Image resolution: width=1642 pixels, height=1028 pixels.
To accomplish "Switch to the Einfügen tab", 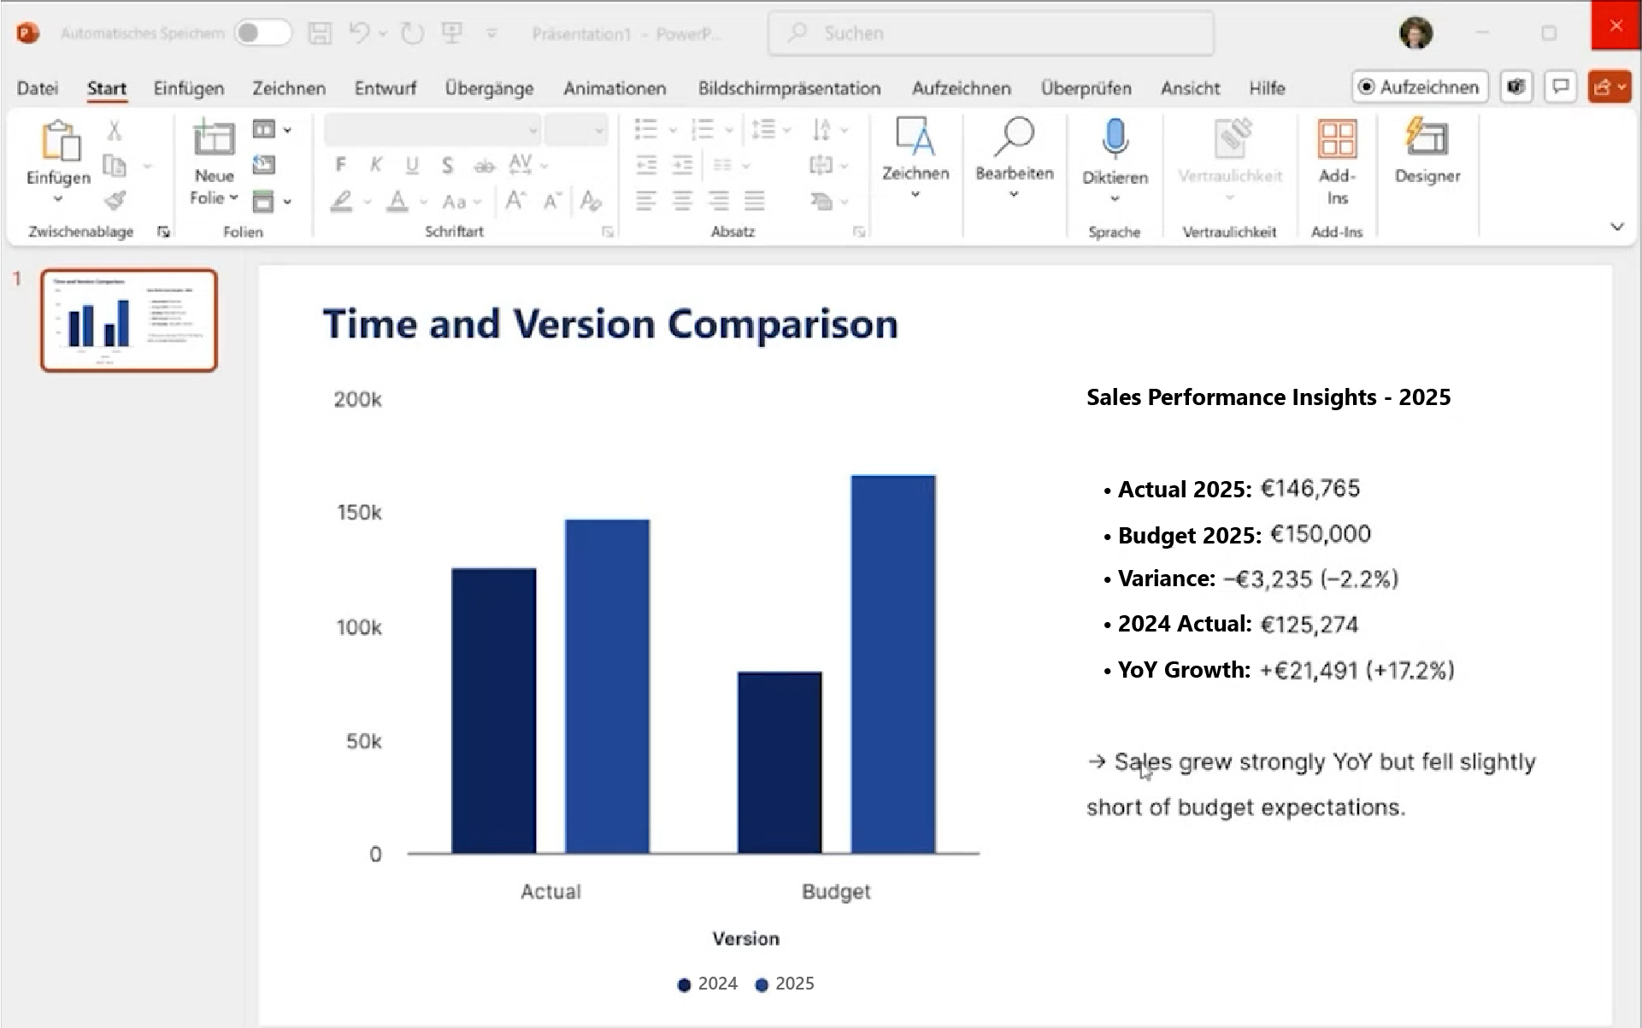I will pos(187,88).
